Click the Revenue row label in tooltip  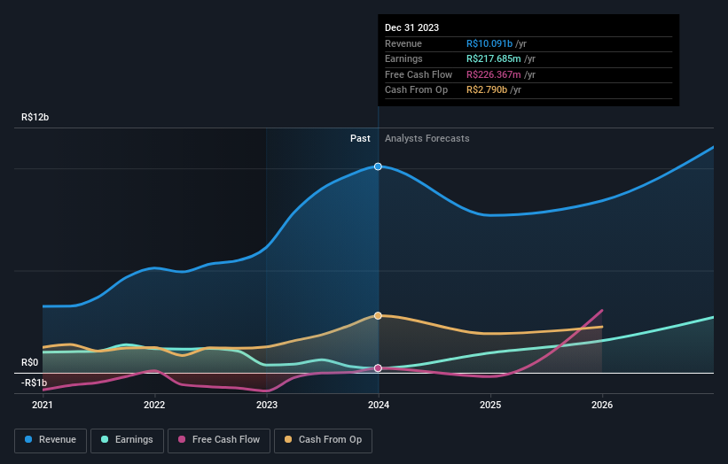click(x=403, y=43)
